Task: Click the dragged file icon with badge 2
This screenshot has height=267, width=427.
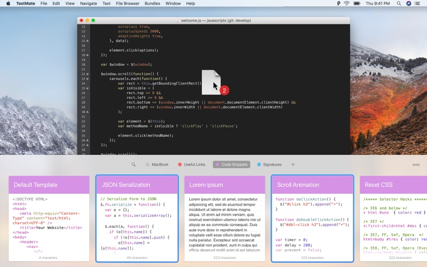Action: [x=211, y=82]
